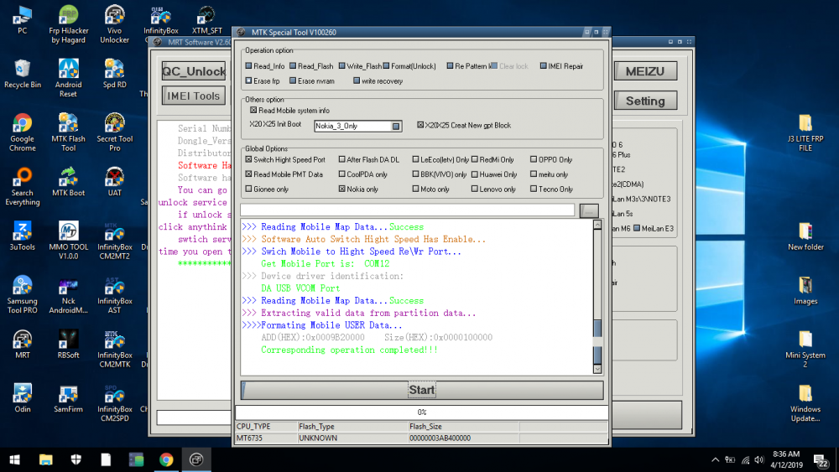Open the Windows Start menu
The width and height of the screenshot is (839, 472).
click(15, 459)
